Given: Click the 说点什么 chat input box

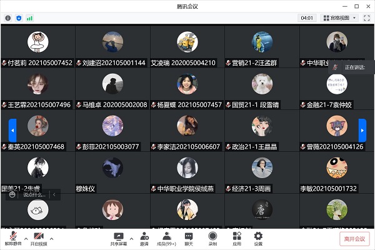Looking at the screenshot, I should 34,195.
